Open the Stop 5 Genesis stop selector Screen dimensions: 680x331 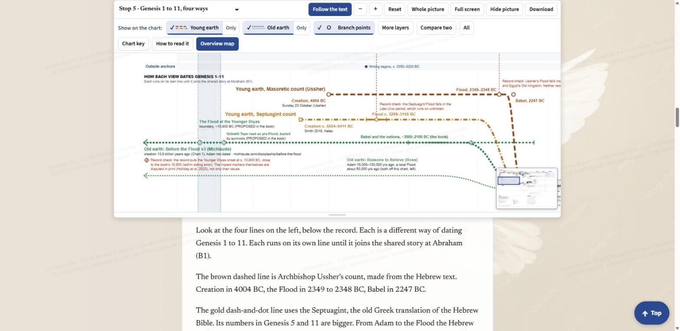[179, 9]
